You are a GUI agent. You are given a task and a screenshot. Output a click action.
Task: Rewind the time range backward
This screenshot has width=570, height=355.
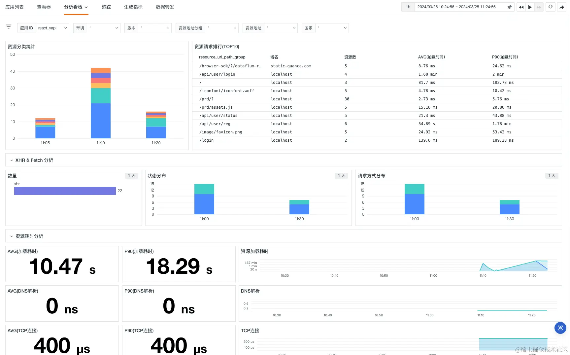(x=521, y=7)
